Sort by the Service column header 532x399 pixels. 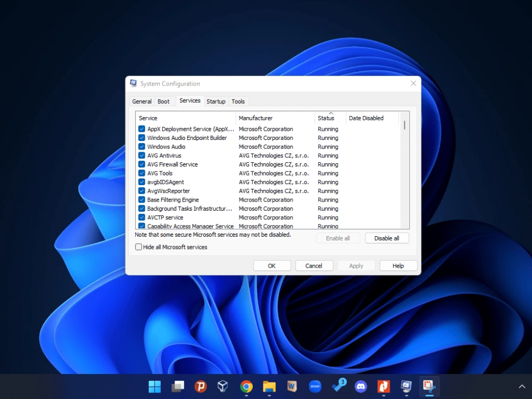coord(186,118)
